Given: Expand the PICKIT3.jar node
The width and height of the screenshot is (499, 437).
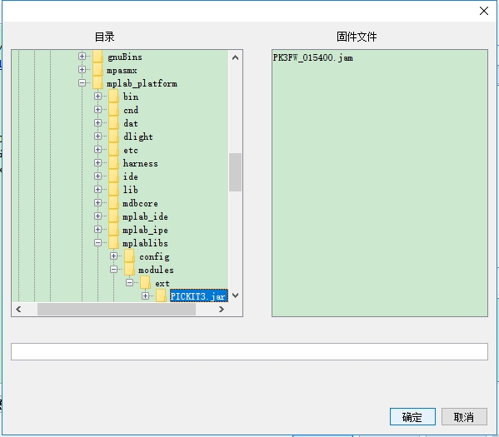Looking at the screenshot, I should 146,295.
